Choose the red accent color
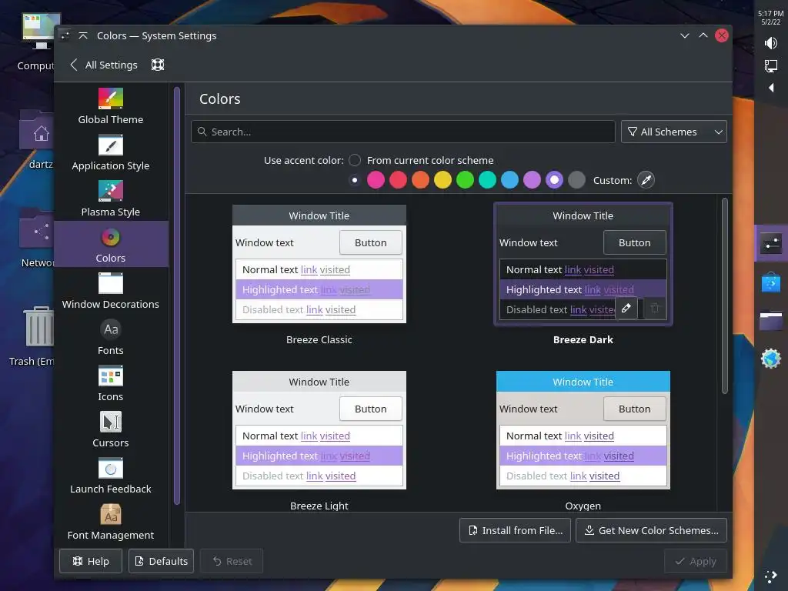 tap(398, 180)
